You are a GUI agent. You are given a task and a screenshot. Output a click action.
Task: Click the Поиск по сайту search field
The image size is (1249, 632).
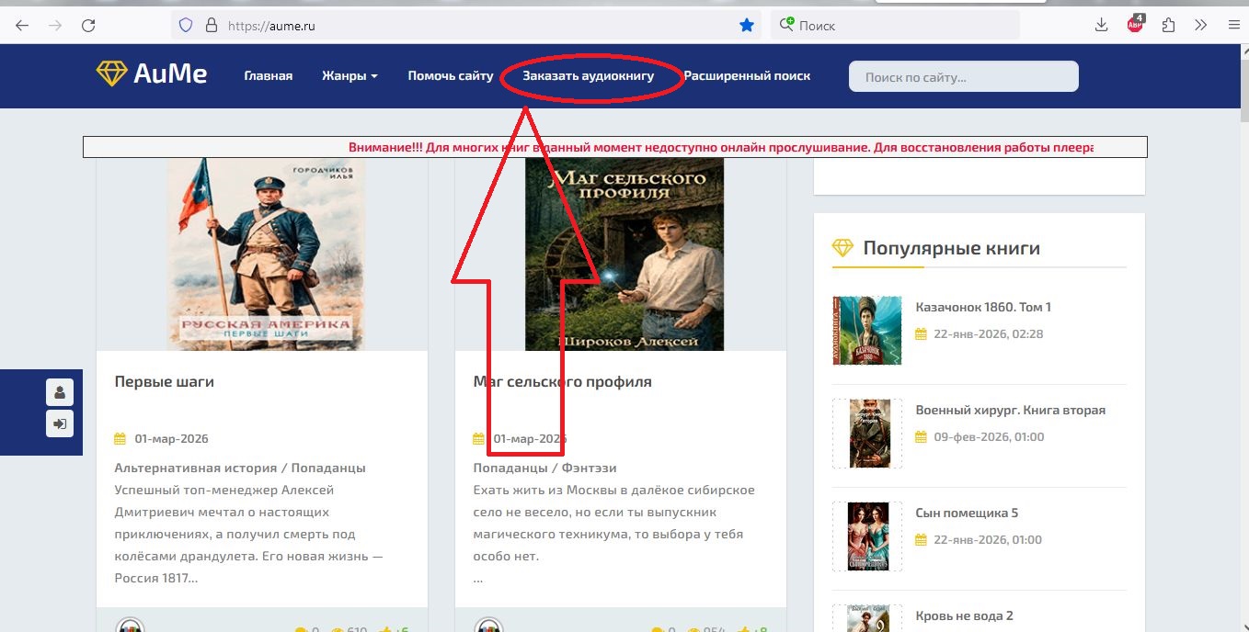(x=963, y=77)
